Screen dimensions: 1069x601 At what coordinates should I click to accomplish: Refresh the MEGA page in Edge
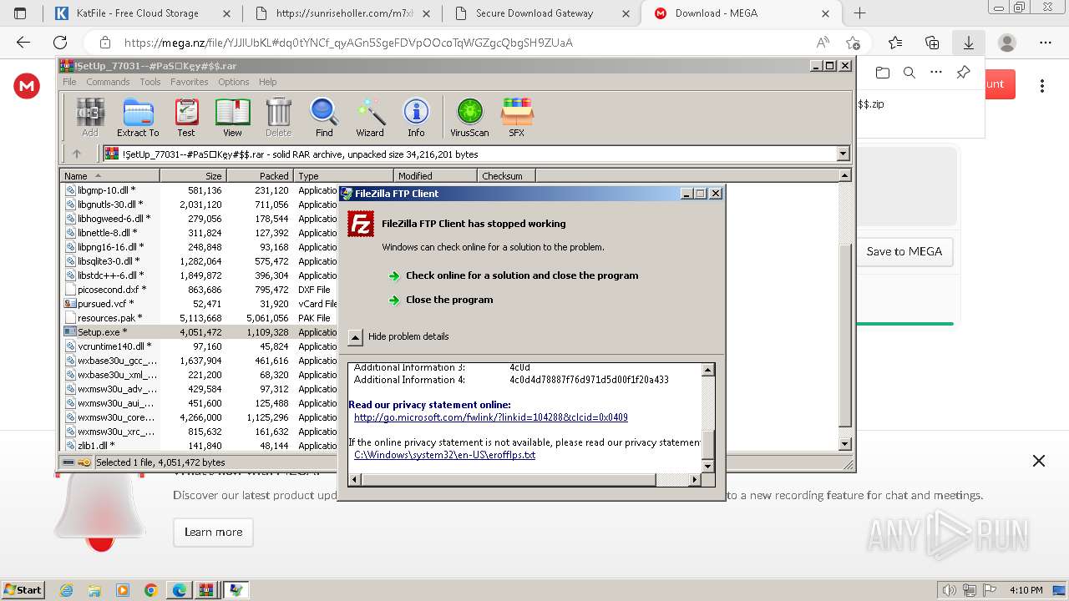tap(60, 43)
